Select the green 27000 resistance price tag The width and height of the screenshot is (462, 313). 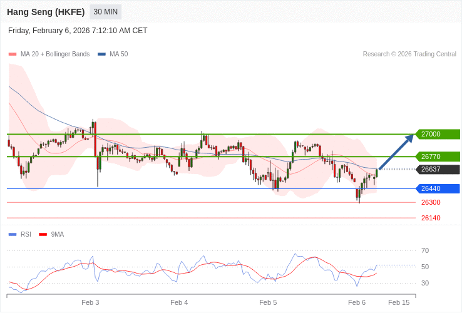[438, 134]
